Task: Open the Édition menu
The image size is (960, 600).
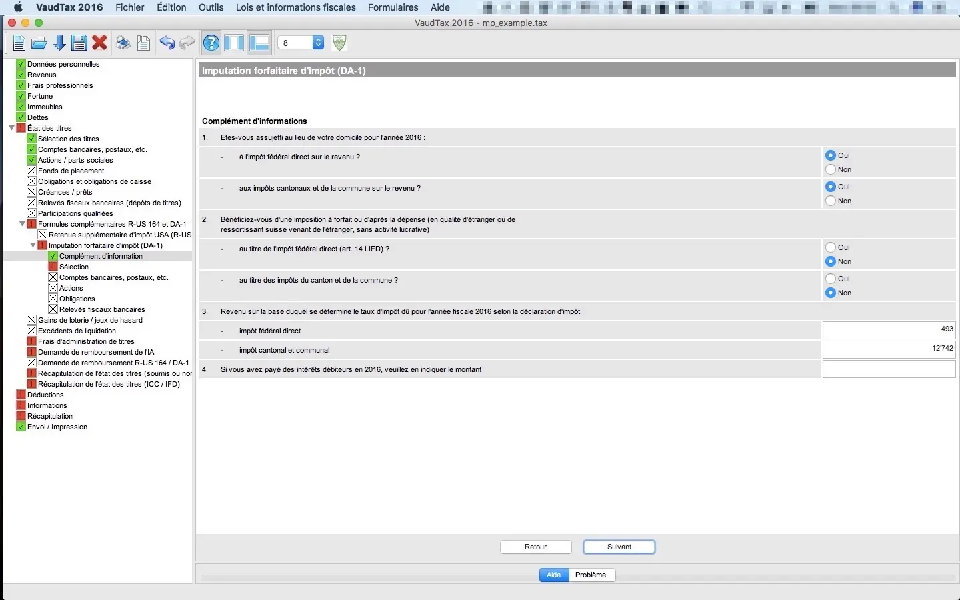Action: (171, 7)
